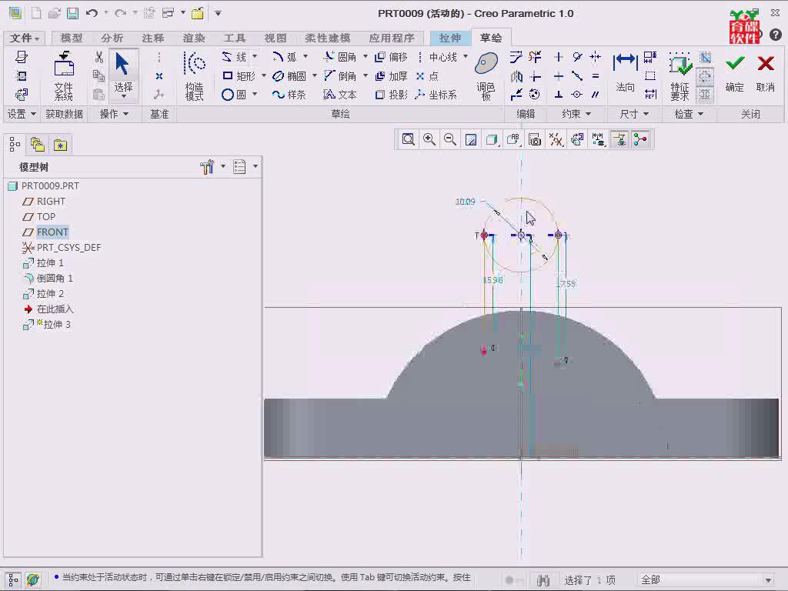Click the Normal dimension (法向) tool

click(625, 72)
